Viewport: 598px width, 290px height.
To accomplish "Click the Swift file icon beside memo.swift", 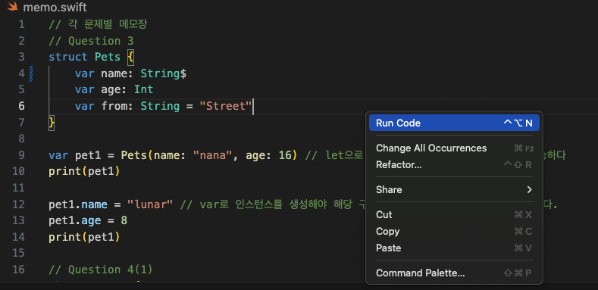I will click(x=12, y=7).
